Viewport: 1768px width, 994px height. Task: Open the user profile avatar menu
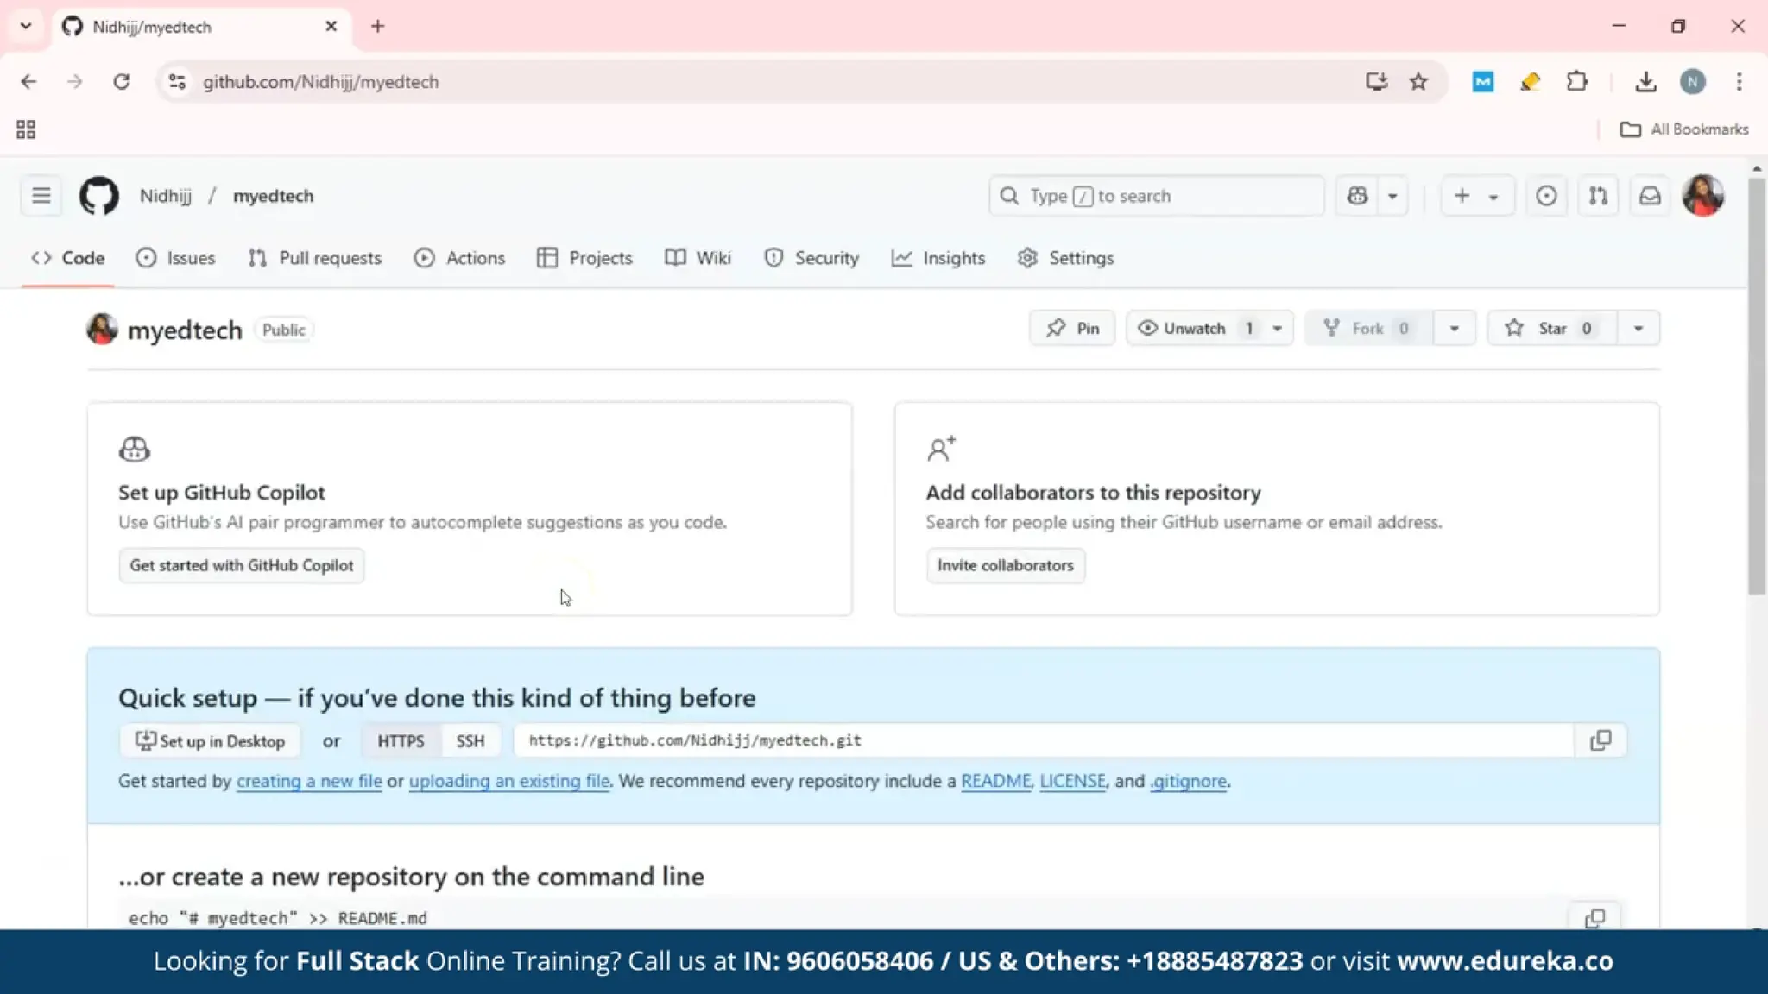[x=1702, y=196]
